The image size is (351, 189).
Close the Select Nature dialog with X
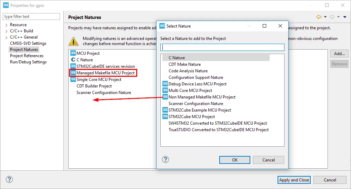[x=280, y=26]
